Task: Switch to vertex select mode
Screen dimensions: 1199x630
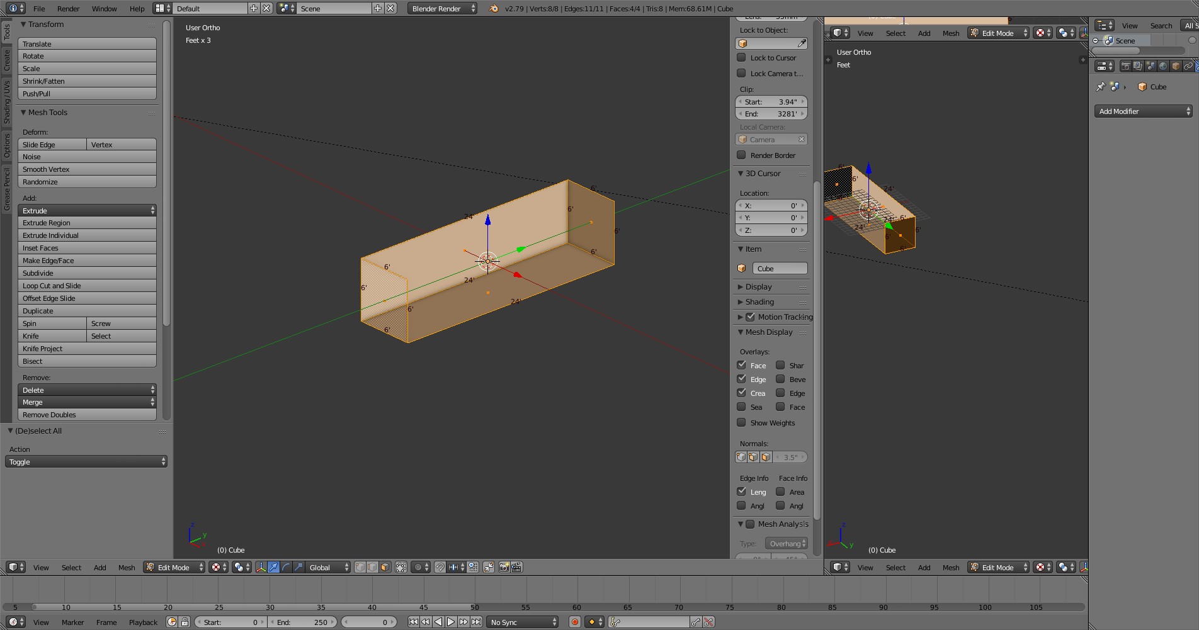Action: 360,567
